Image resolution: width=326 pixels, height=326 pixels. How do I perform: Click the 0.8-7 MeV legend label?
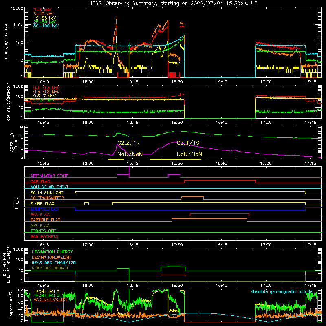45,96
